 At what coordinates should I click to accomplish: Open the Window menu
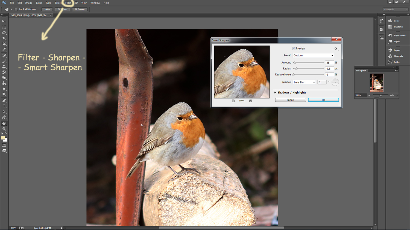(x=95, y=3)
